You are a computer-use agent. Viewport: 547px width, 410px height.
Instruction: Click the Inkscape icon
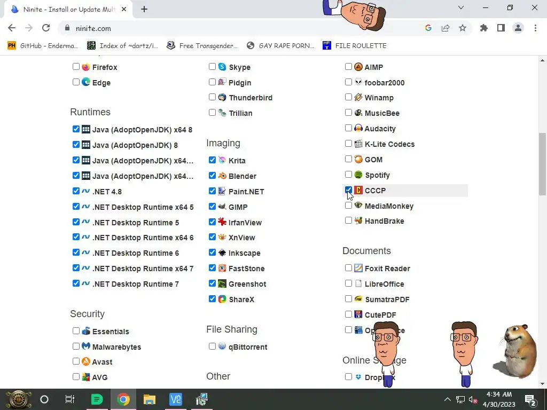click(x=222, y=253)
